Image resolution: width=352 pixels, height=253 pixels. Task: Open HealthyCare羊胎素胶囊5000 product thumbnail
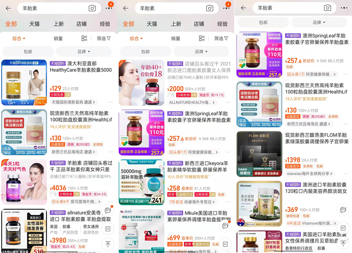(x=24, y=83)
